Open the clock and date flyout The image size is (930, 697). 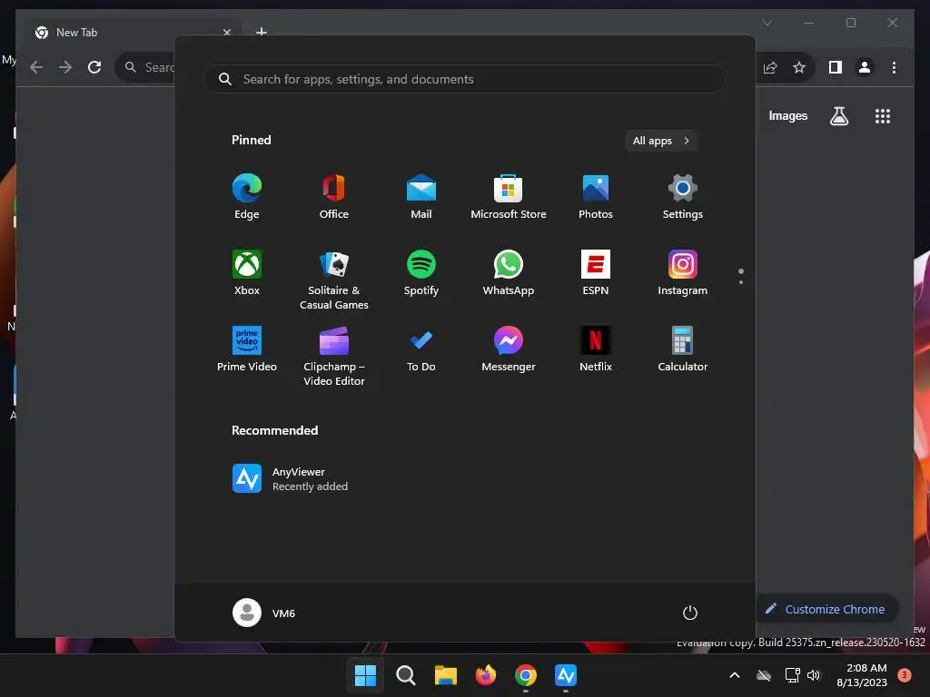[x=862, y=675]
